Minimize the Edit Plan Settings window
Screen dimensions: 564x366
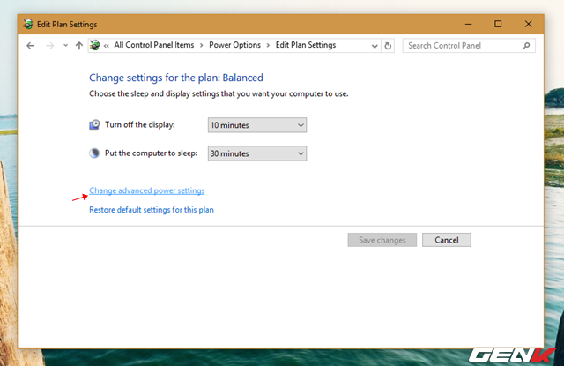[x=468, y=24]
